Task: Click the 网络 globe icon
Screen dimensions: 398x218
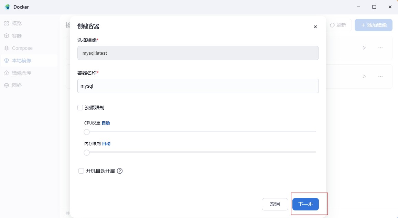Action: 7,85
